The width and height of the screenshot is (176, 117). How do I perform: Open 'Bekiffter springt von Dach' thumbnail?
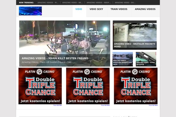(x=123, y=59)
